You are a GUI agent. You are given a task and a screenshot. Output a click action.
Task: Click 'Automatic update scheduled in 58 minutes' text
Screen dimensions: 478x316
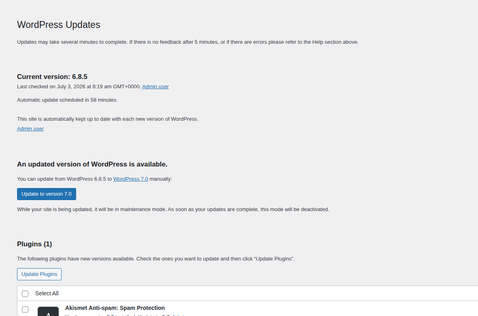(x=67, y=100)
